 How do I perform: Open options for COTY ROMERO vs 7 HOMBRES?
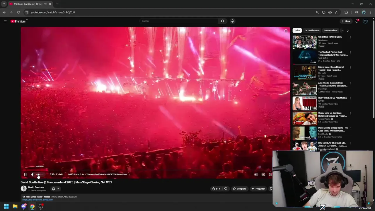350,98
